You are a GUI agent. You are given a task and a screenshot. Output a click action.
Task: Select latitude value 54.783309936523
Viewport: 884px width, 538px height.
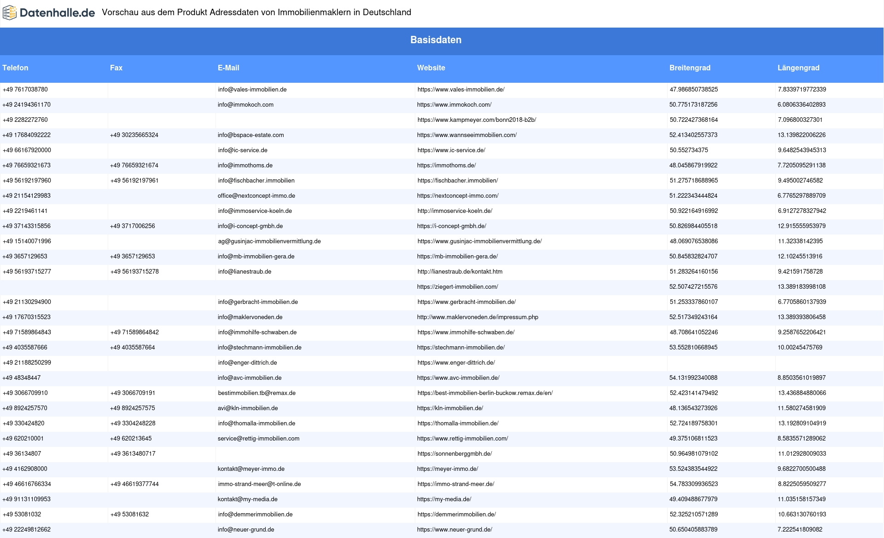(x=694, y=484)
